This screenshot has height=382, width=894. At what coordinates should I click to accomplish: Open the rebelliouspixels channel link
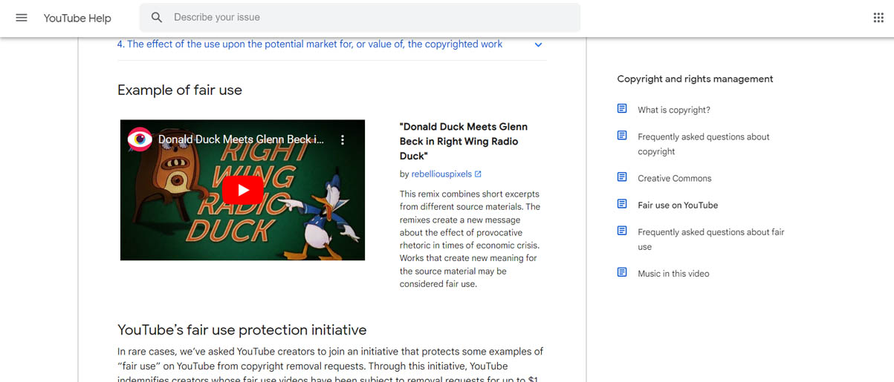pos(441,174)
